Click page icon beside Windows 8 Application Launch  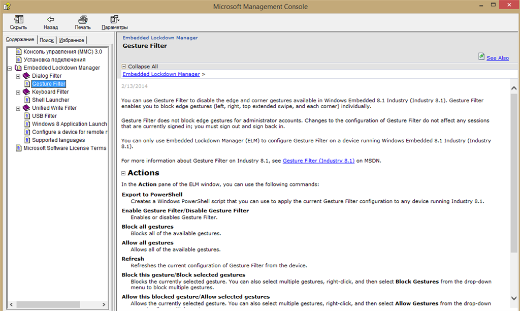coord(27,124)
